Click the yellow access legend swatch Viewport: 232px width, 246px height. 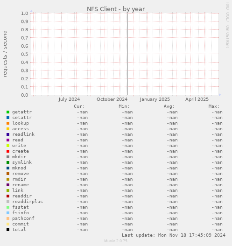8,129
